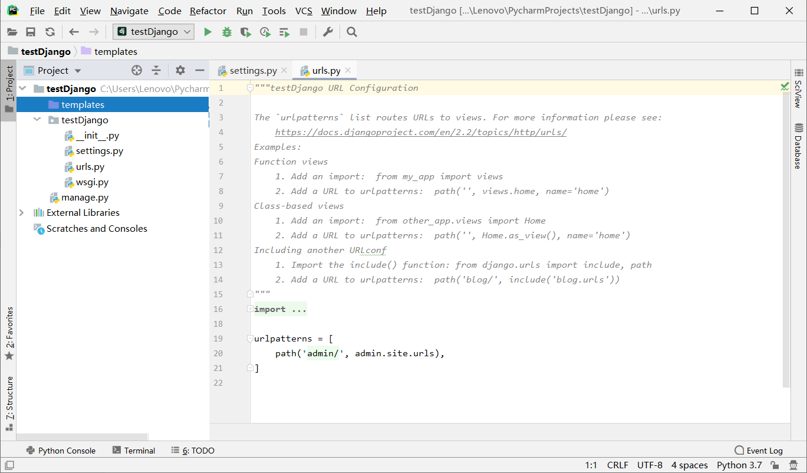The width and height of the screenshot is (807, 473).
Task: Click the locate current file target icon
Action: tap(137, 70)
